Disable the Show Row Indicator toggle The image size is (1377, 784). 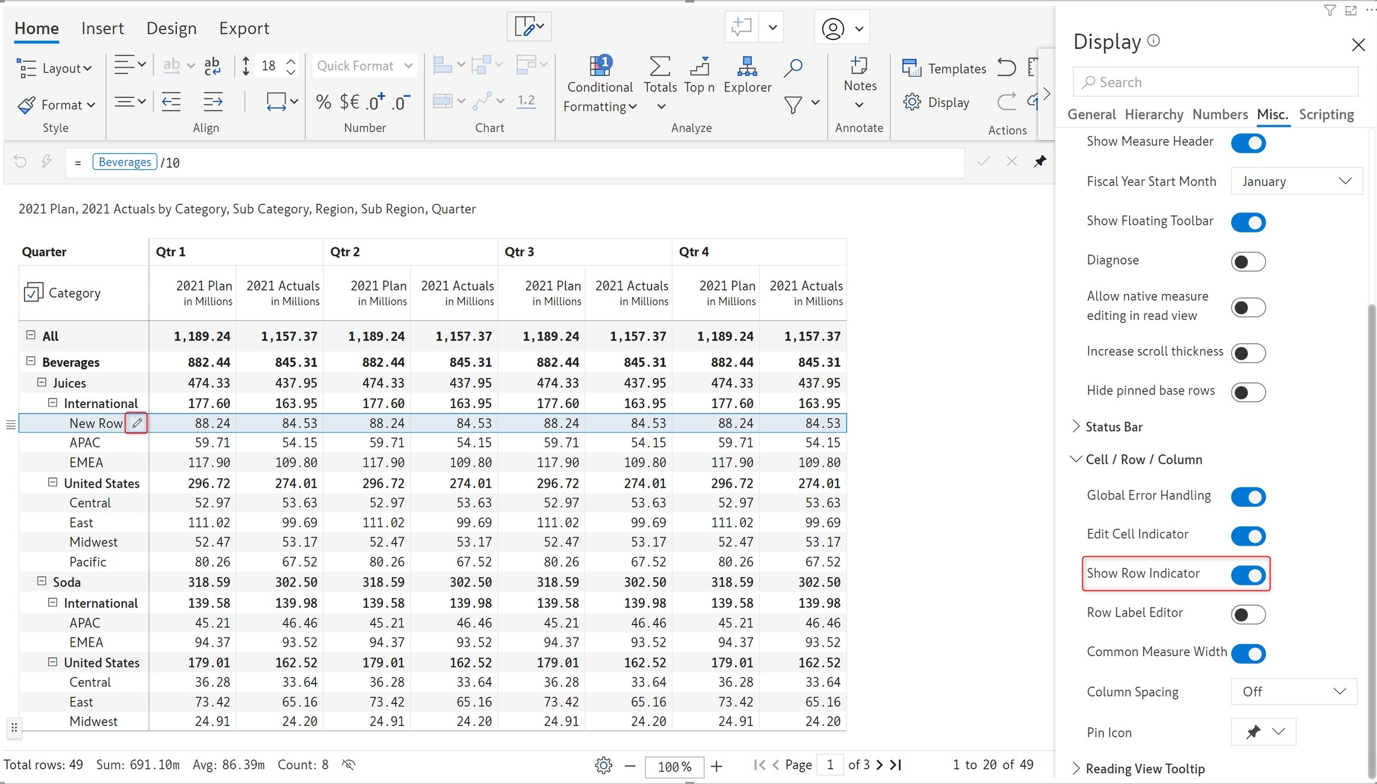pos(1248,575)
